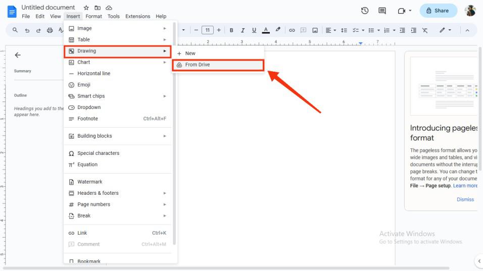Click the Google Docs home icon
Image resolution: width=483 pixels, height=271 pixels.
click(12, 12)
